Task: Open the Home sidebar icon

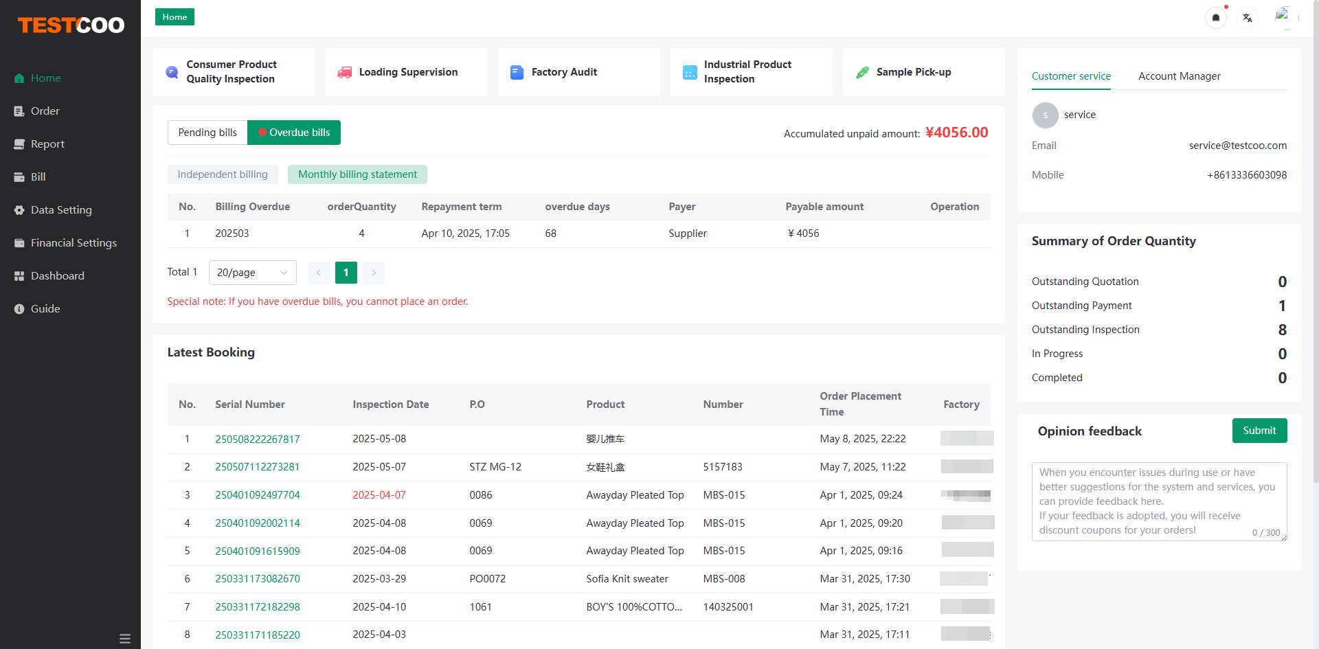Action: pos(19,78)
